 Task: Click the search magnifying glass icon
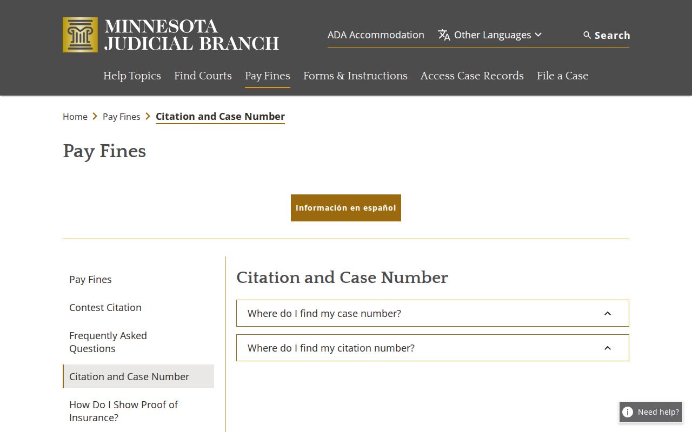[587, 35]
